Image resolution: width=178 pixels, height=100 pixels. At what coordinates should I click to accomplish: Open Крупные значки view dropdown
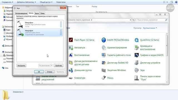coord(150,28)
